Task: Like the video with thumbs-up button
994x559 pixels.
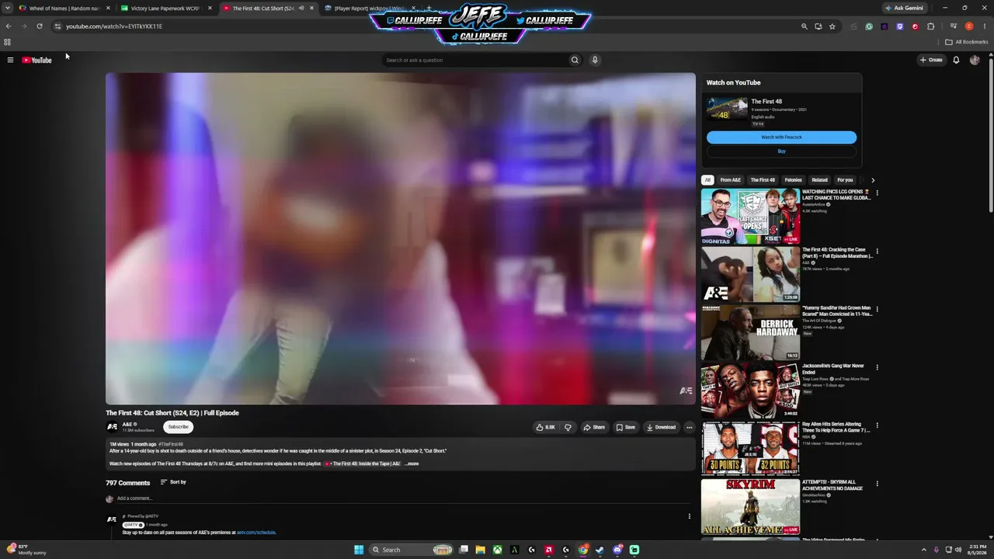Action: [545, 427]
